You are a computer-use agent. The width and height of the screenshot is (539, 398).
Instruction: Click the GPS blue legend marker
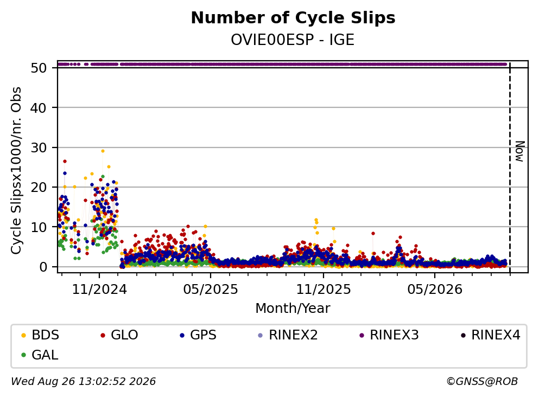point(182,335)
